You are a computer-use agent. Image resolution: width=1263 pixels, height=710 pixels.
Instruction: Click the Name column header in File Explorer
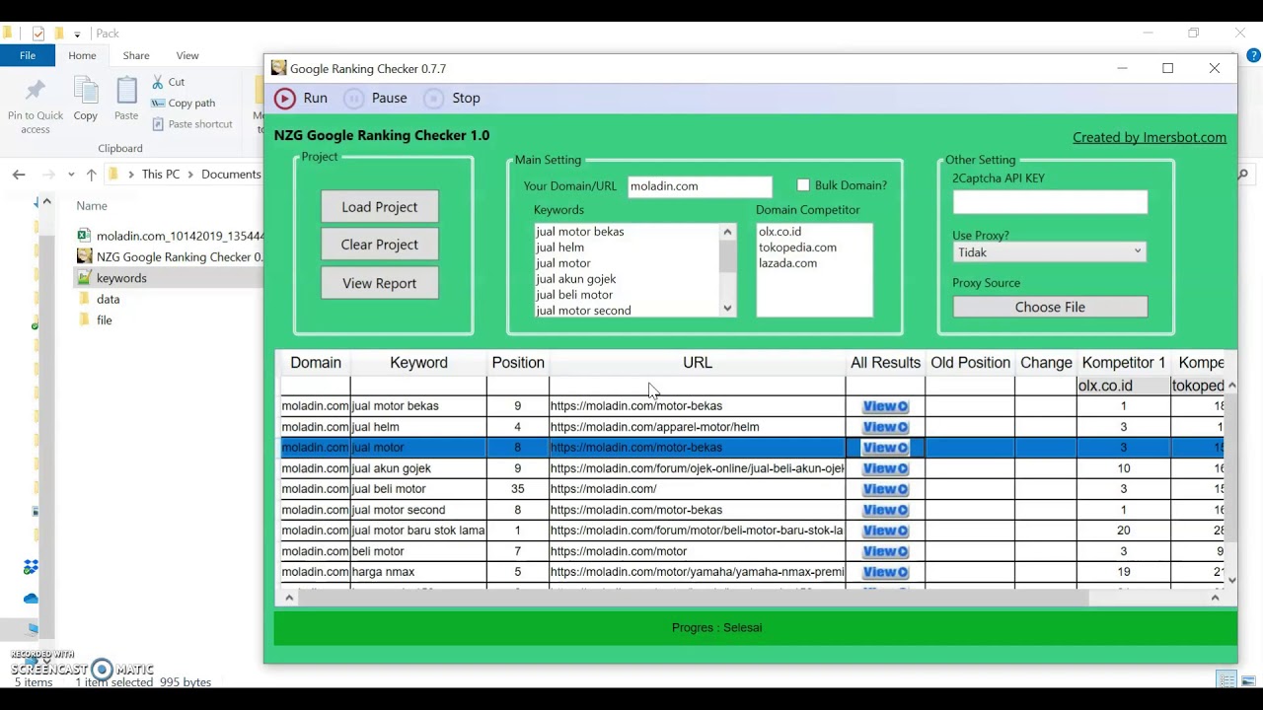pos(92,205)
